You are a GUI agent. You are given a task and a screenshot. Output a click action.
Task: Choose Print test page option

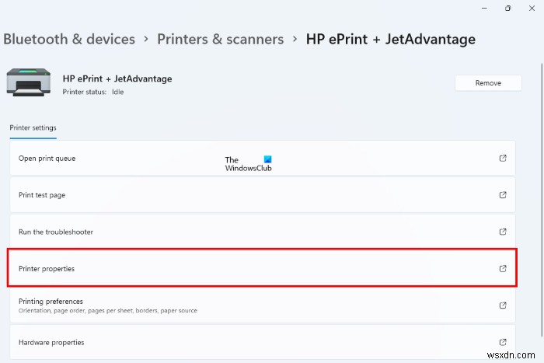point(263,195)
